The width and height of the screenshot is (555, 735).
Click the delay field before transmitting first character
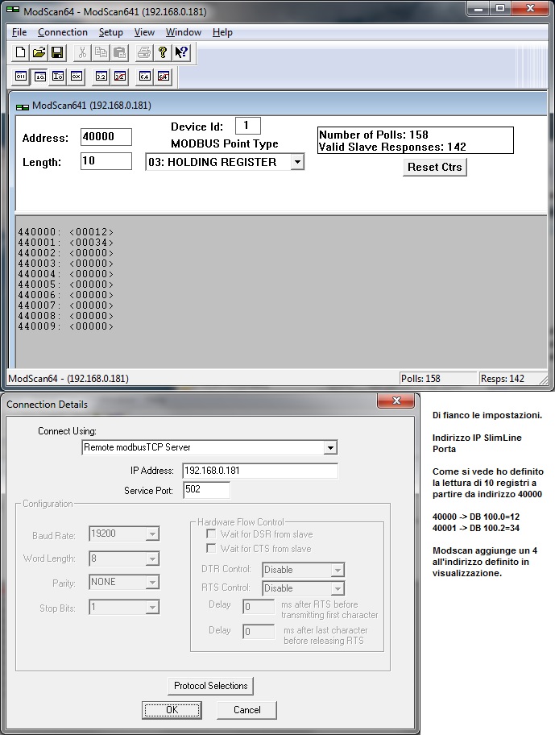coord(259,607)
